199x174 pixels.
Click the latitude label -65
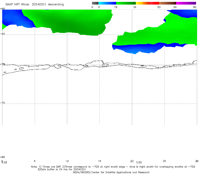click(x=2, y=34)
